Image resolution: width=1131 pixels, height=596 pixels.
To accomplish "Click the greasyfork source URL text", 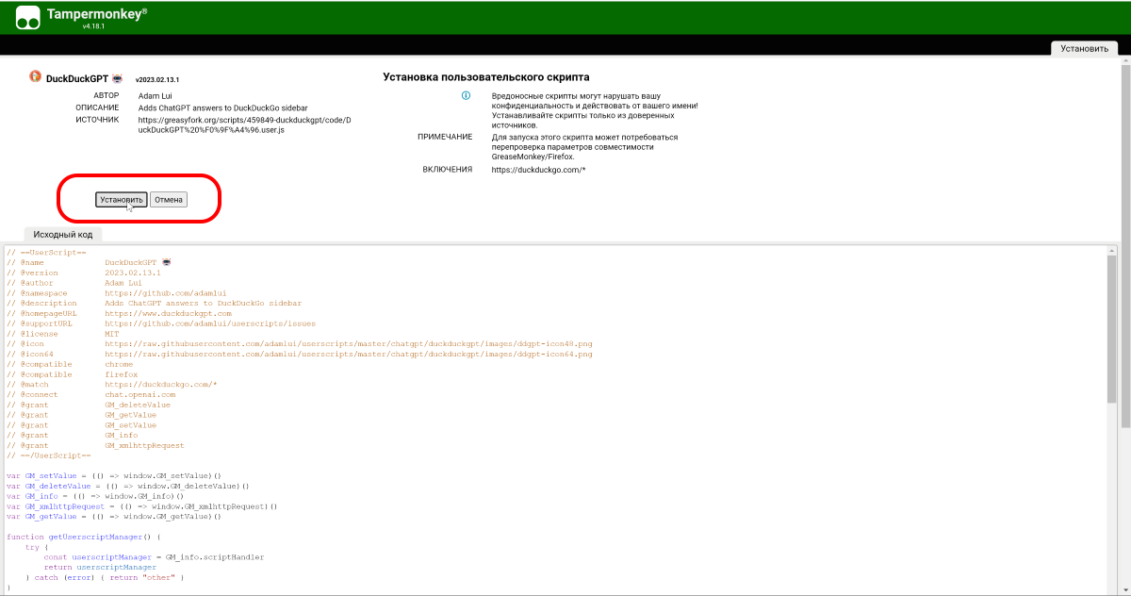I will click(243, 124).
